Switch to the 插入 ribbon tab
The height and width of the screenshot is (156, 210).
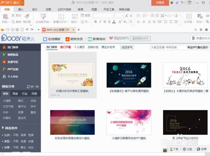click(21, 9)
